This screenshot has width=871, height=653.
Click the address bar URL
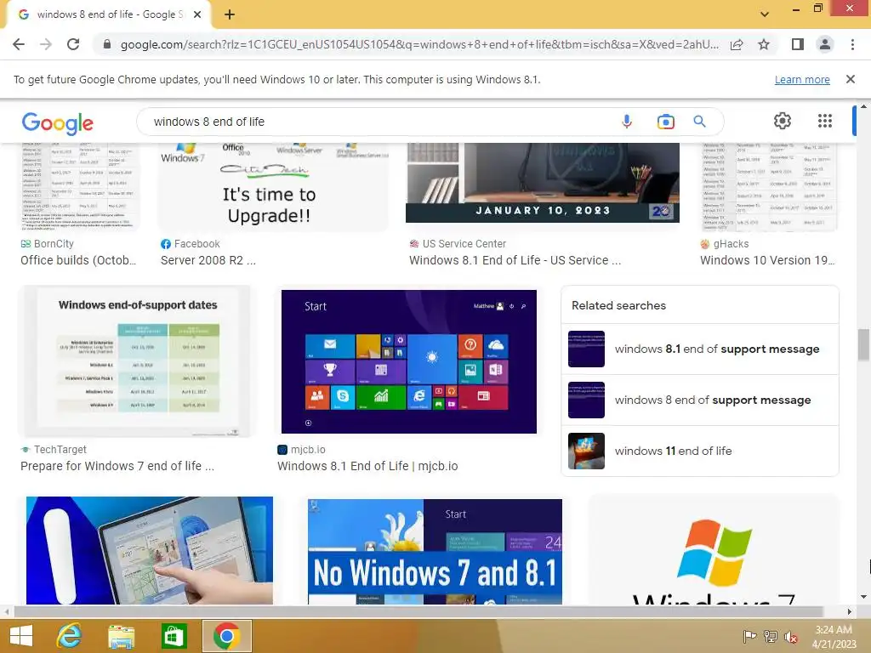coord(419,44)
